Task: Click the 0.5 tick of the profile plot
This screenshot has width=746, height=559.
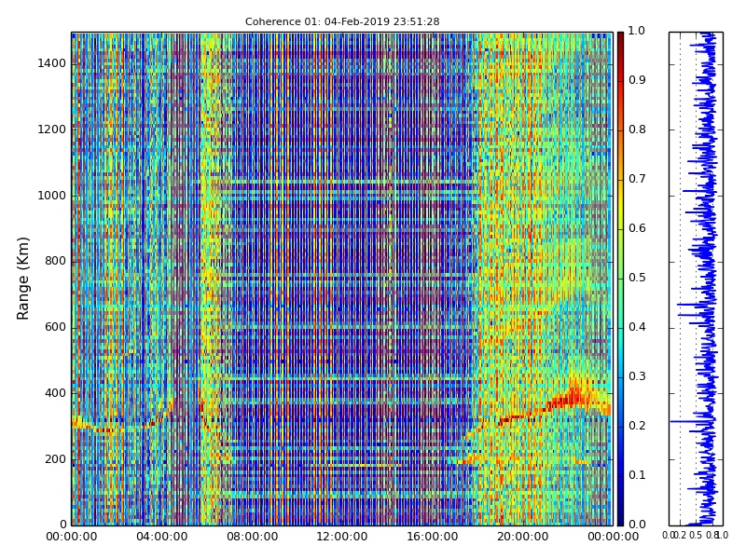Action: click(696, 535)
